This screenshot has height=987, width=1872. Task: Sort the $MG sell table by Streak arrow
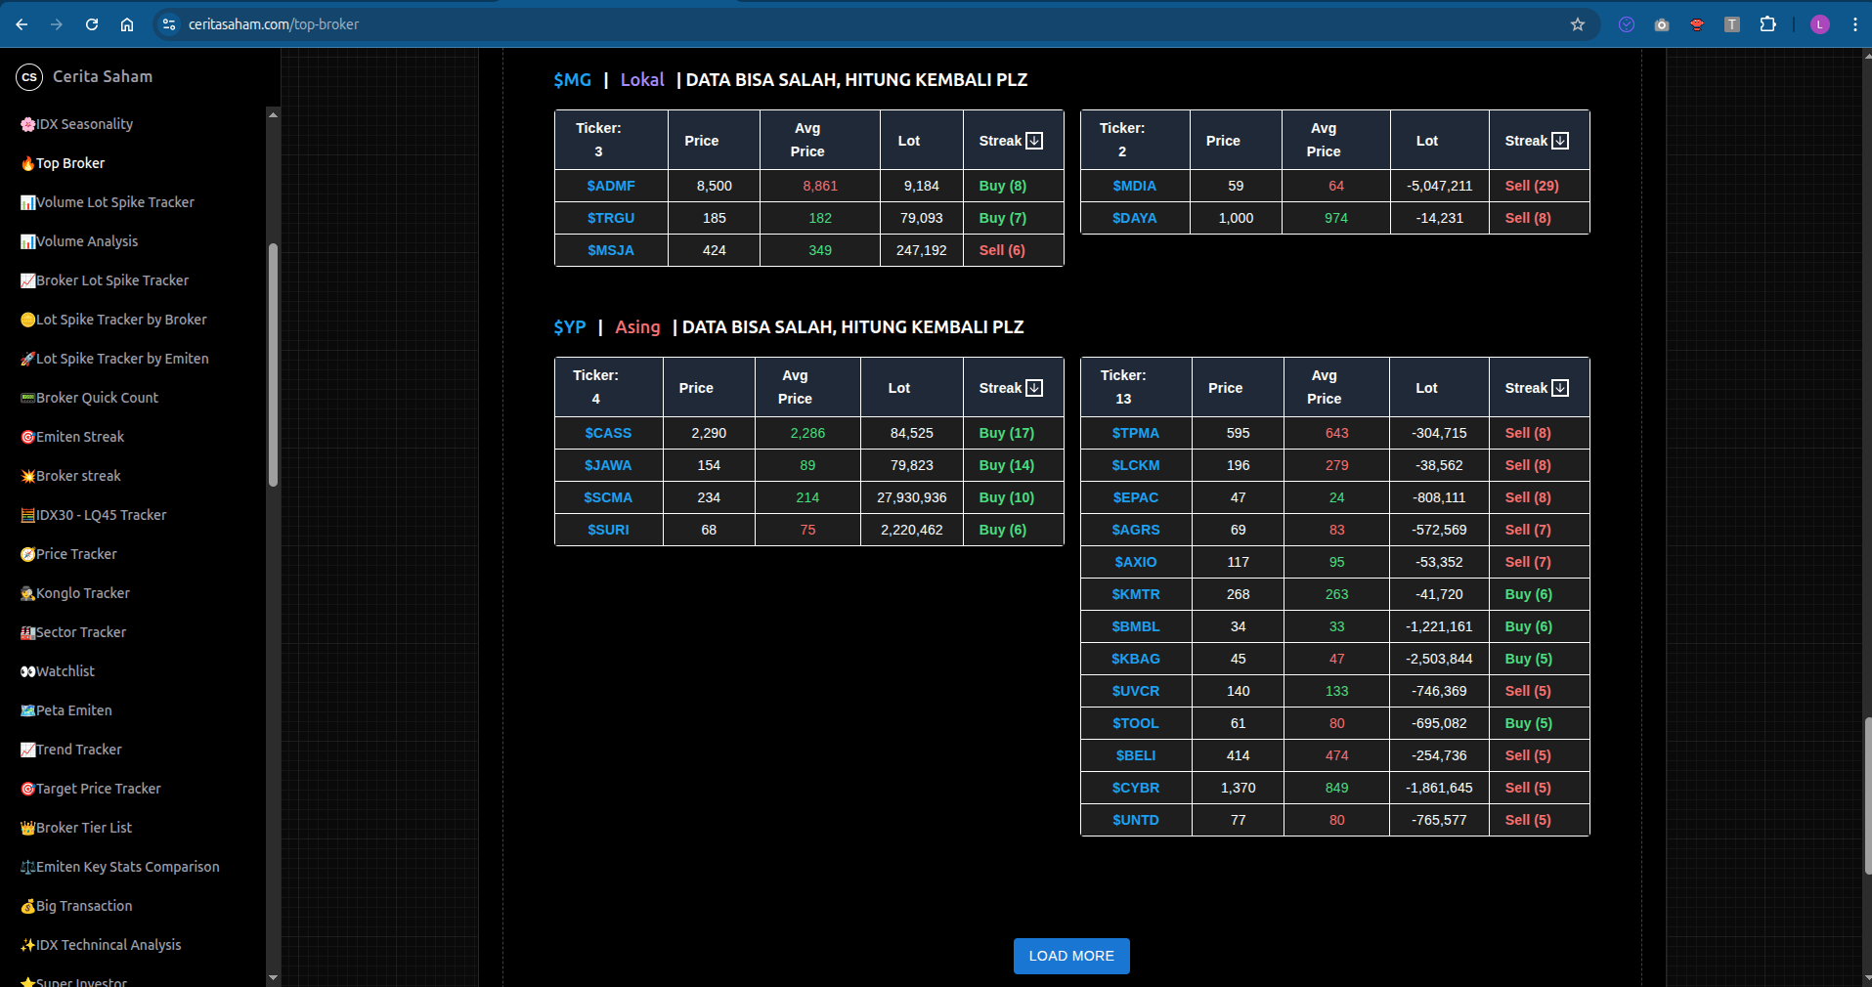pyautogui.click(x=1560, y=141)
